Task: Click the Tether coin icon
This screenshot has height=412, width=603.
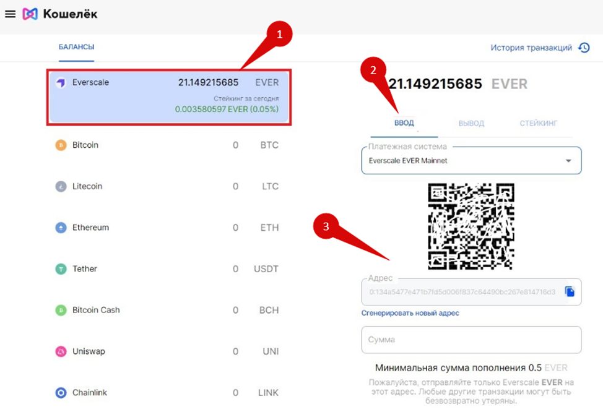Action: (x=61, y=268)
